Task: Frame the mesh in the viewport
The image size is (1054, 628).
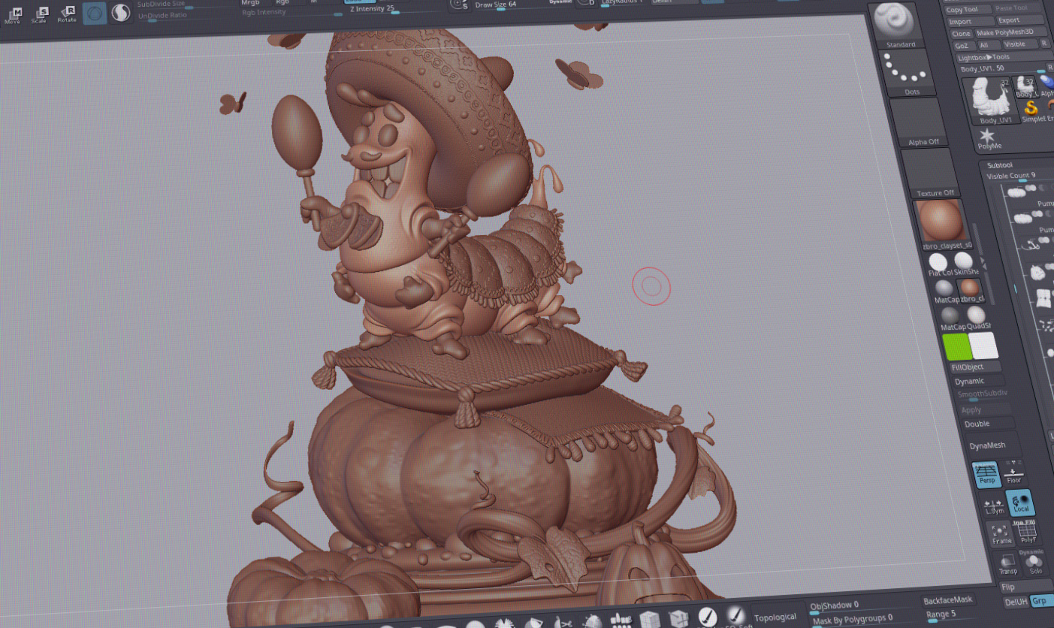Action: [1002, 534]
